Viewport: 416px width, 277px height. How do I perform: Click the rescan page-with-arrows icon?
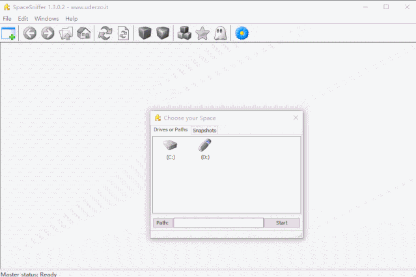(123, 33)
